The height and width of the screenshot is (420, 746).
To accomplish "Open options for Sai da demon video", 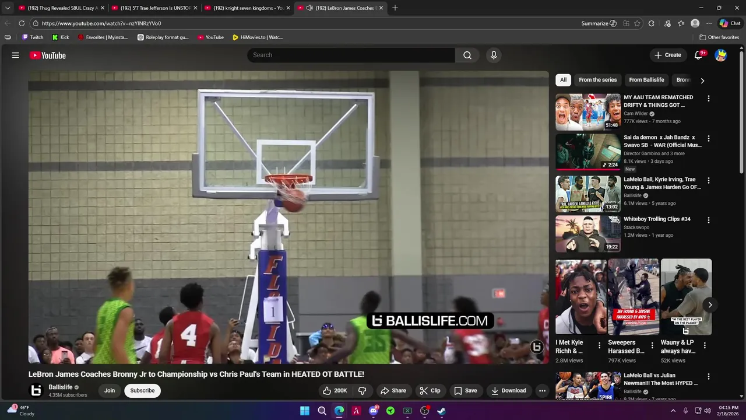I will pos(709,139).
